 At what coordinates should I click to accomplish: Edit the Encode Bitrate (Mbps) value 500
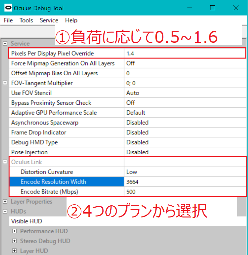[185, 192]
